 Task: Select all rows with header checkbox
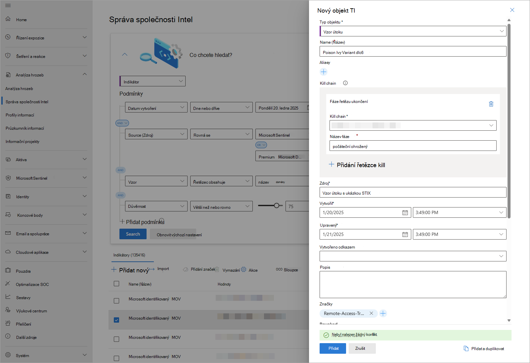coord(116,284)
